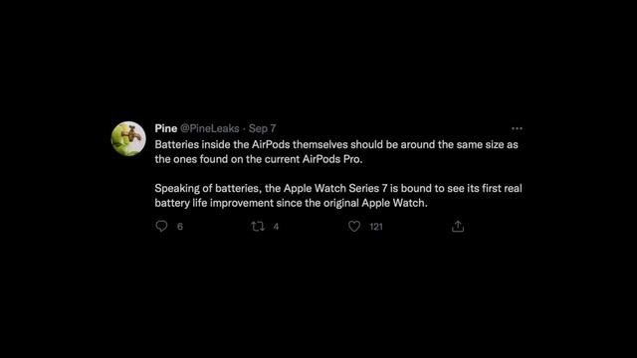
Task: Click the reply speech bubble icon
Action: [161, 226]
